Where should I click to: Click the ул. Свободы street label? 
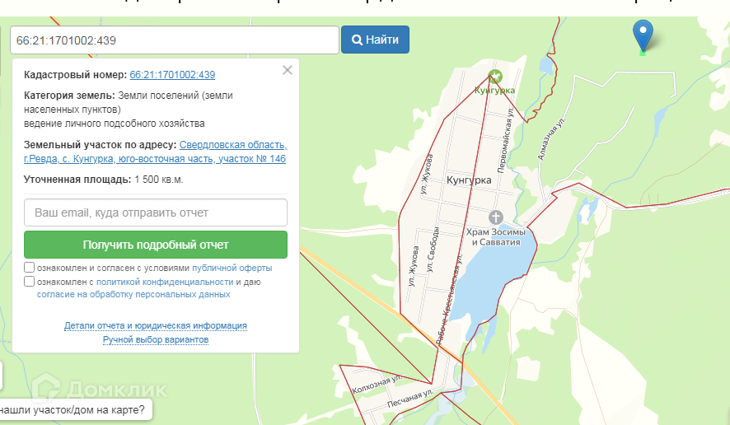(x=433, y=249)
